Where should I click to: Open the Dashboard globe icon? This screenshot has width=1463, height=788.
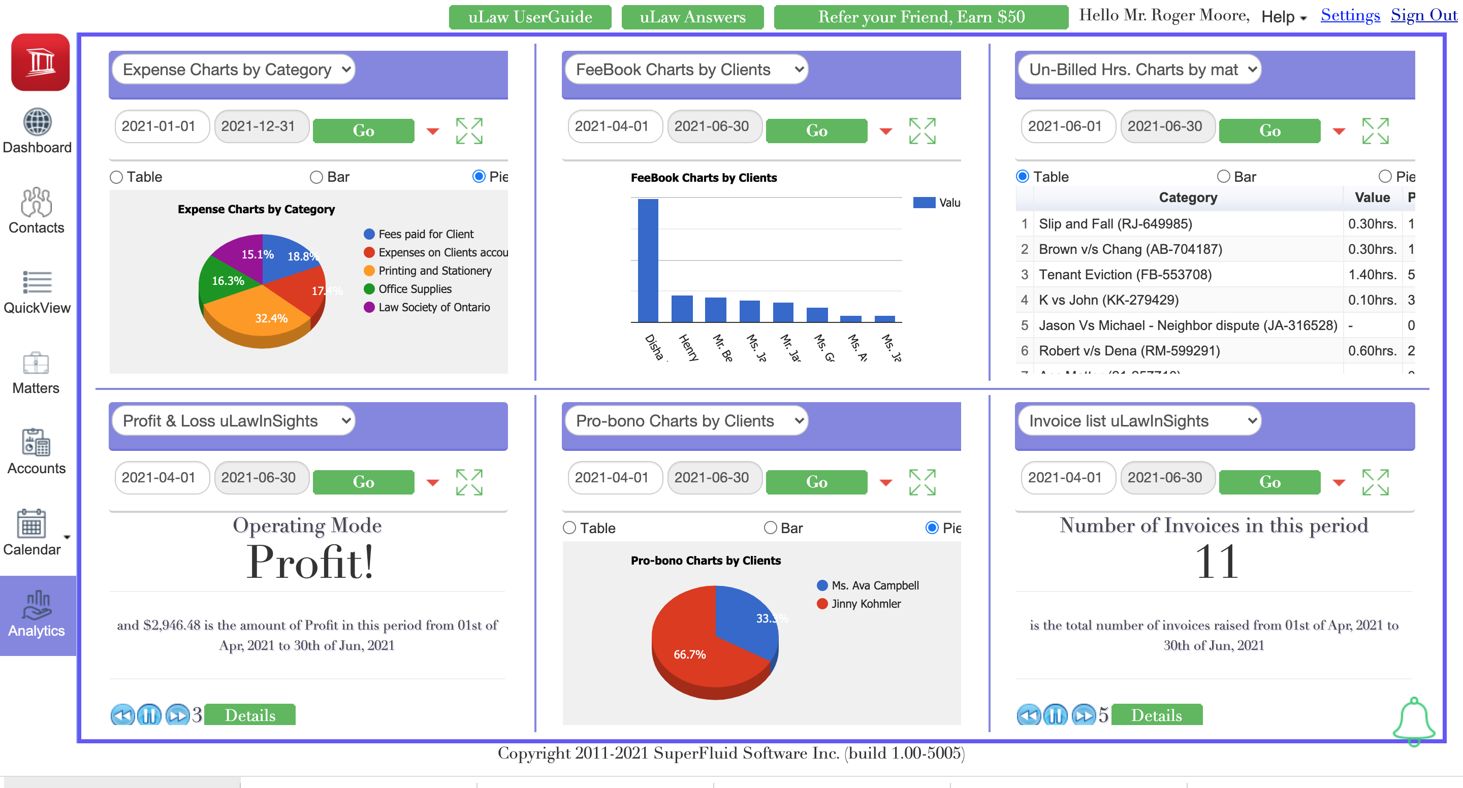coord(38,122)
